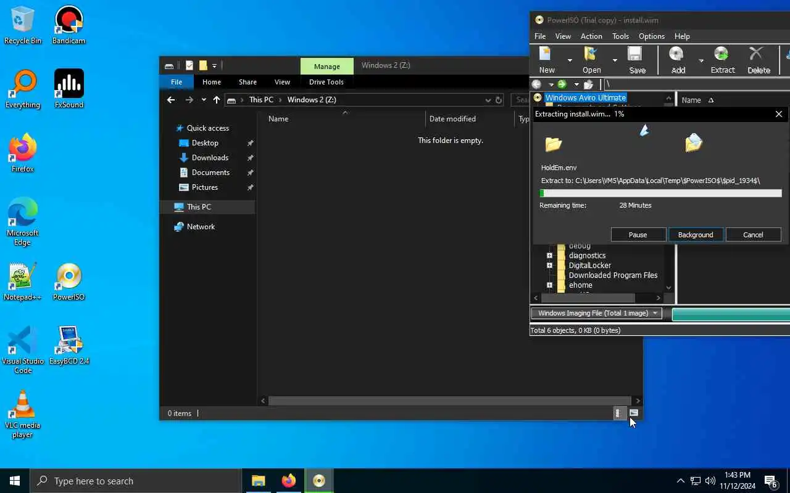
Task: Close the Extracting install.wim dialog
Action: point(778,114)
